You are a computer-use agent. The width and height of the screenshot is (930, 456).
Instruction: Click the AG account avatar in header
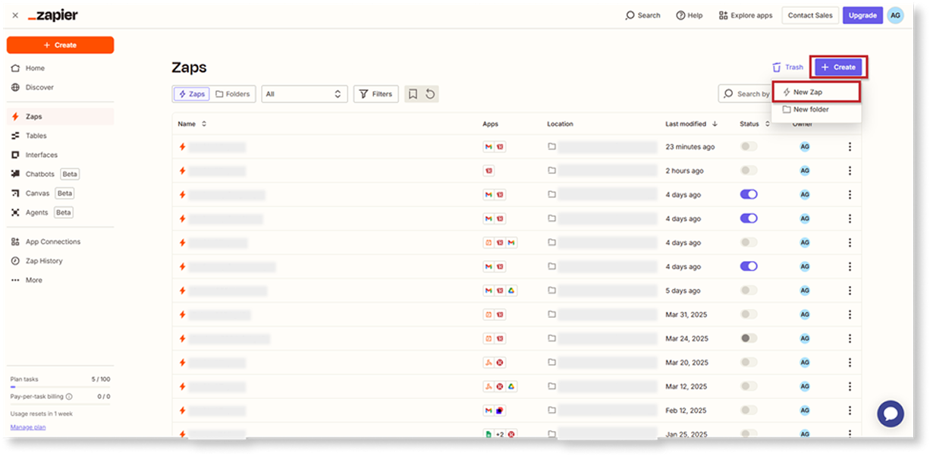[x=895, y=15]
